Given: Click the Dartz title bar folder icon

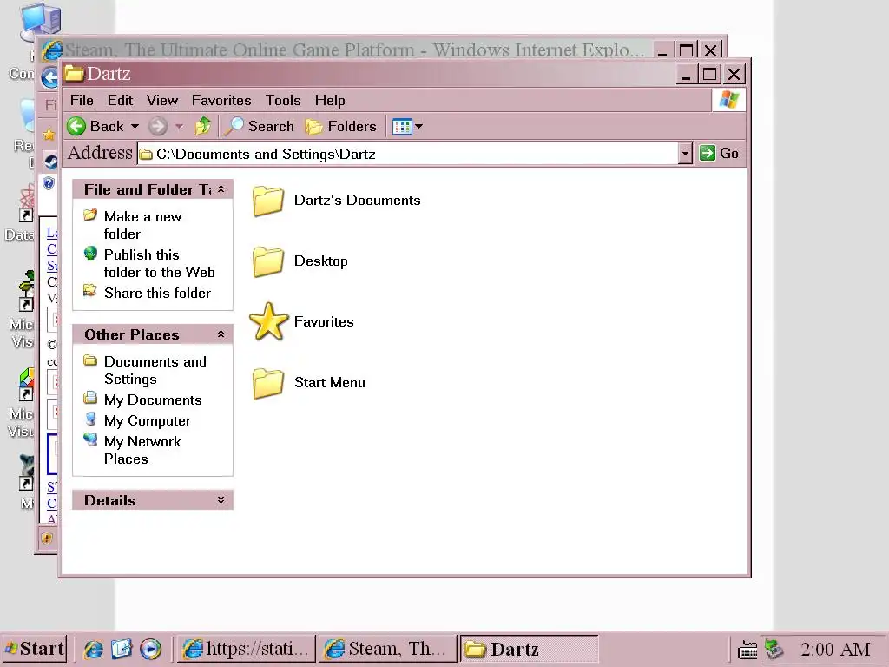Looking at the screenshot, I should point(74,73).
